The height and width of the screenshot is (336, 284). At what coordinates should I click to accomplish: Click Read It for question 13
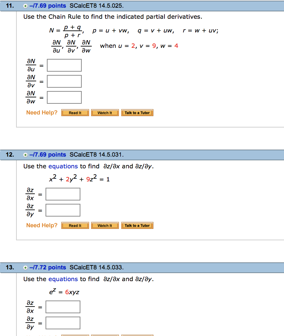tap(75, 335)
